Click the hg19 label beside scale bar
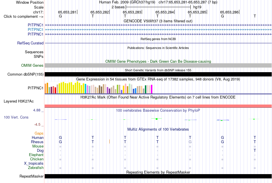Image resolution: width=272 pixels, height=183 pixels. 197,7
